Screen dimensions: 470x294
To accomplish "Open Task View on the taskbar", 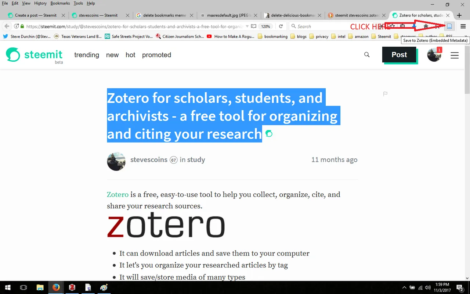I will (x=23, y=287).
